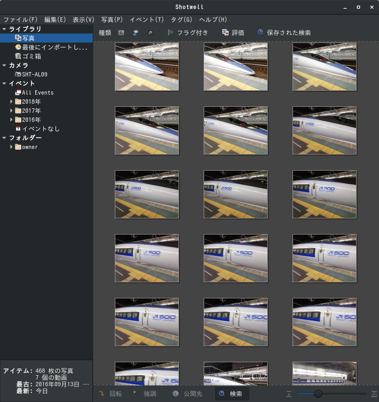Open the イベント(T) menu

[146, 20]
